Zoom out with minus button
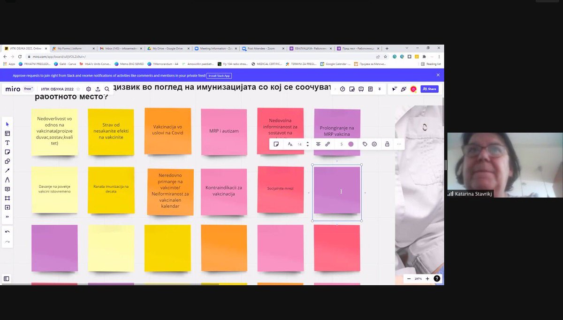The height and width of the screenshot is (320, 563). click(409, 278)
